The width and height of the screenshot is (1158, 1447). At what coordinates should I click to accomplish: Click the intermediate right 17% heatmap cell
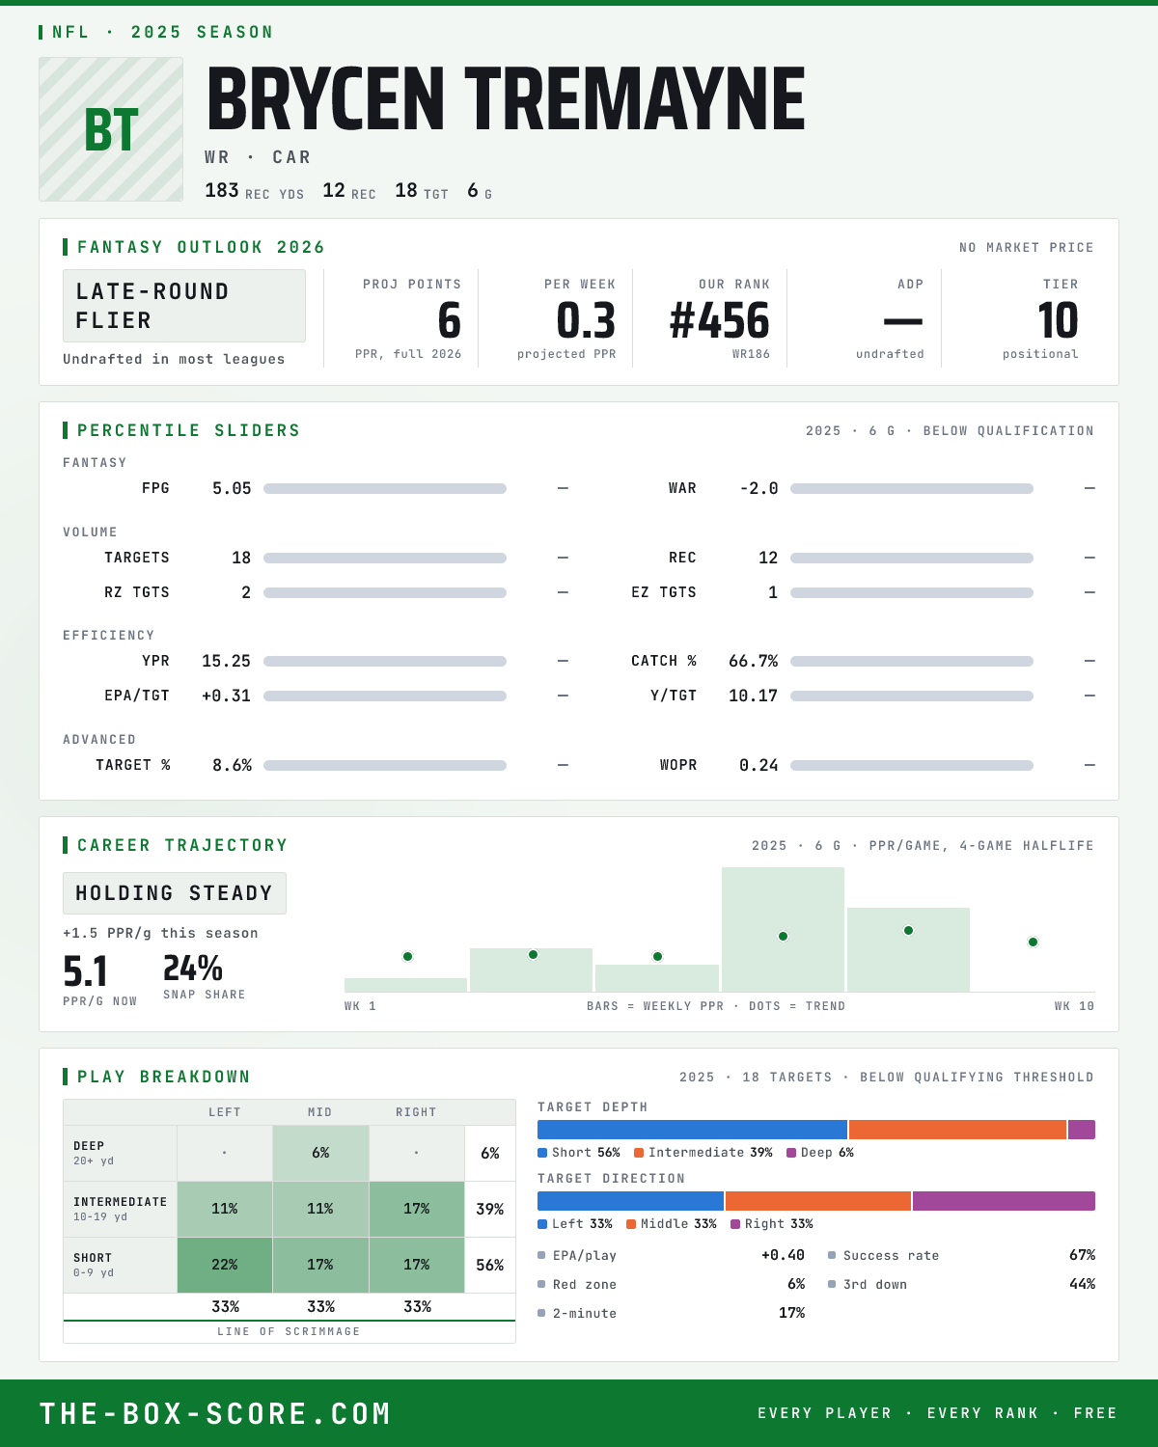click(x=417, y=1209)
